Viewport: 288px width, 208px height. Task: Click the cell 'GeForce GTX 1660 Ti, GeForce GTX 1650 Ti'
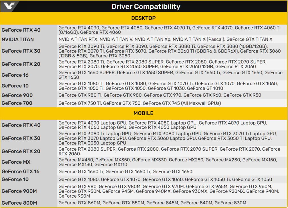pos(172,171)
